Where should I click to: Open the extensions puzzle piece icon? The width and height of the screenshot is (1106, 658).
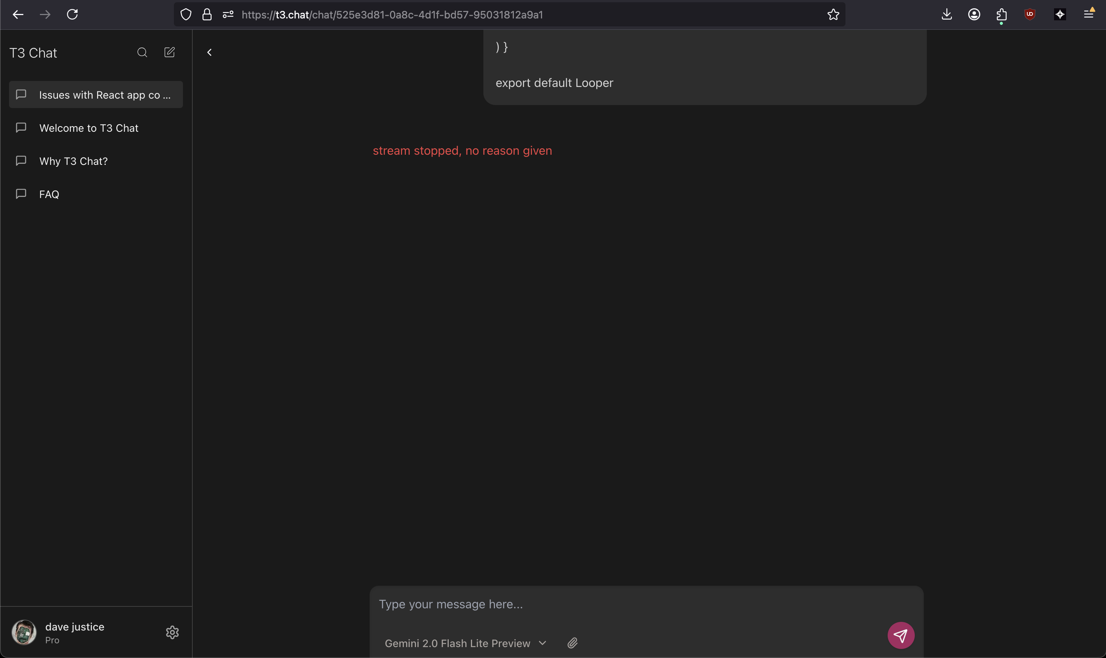click(1001, 15)
